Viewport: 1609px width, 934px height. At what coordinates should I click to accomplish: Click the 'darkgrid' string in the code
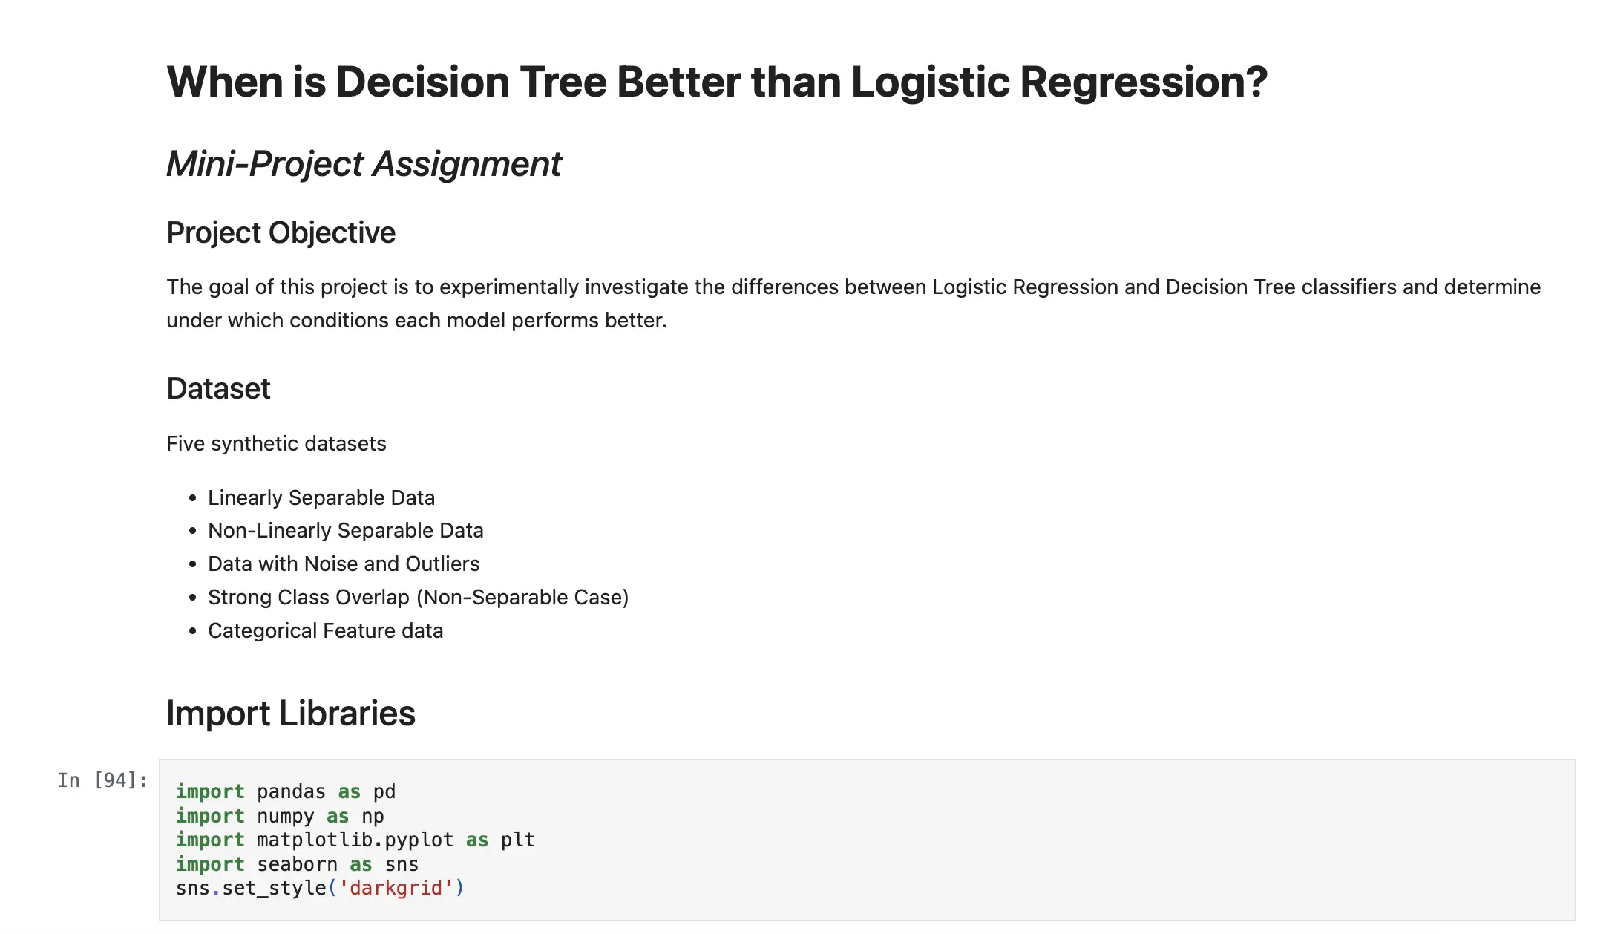396,888
